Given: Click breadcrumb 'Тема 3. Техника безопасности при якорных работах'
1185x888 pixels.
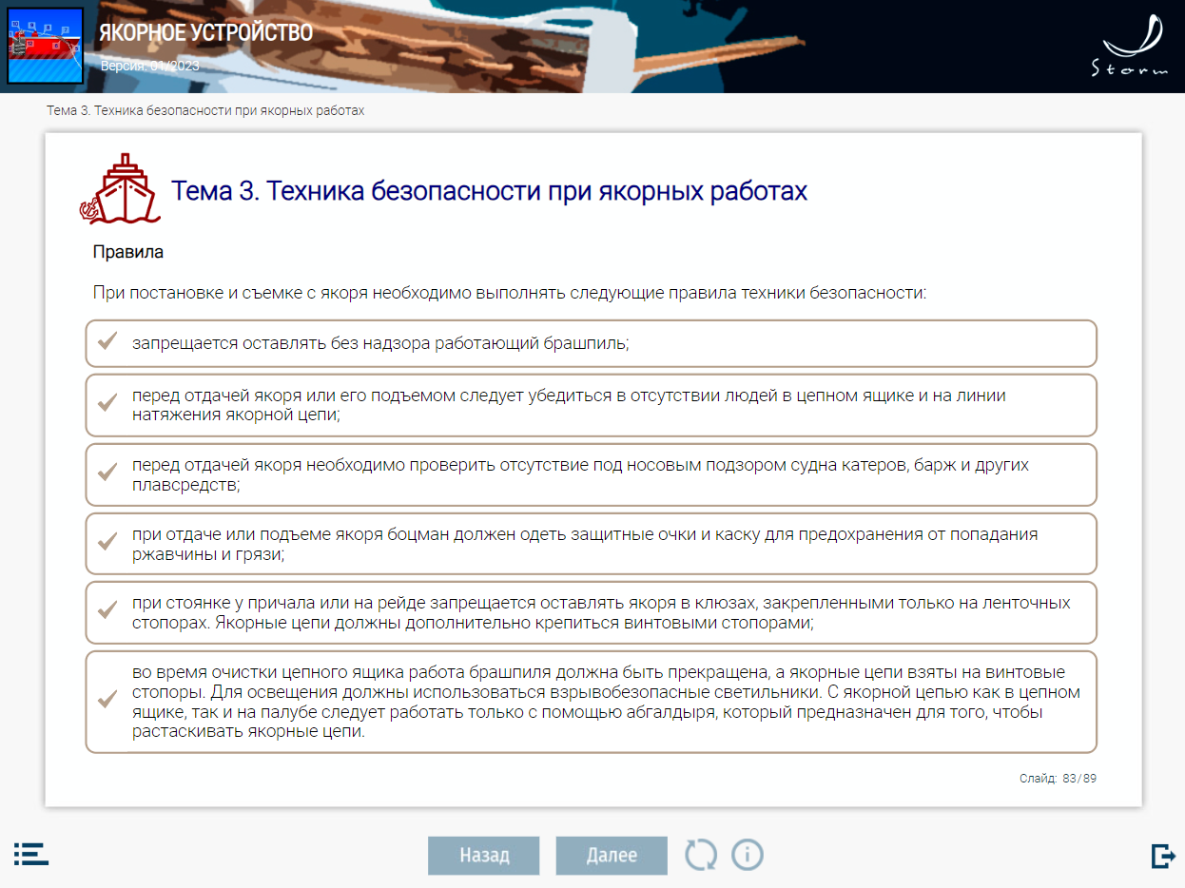Looking at the screenshot, I should [205, 110].
